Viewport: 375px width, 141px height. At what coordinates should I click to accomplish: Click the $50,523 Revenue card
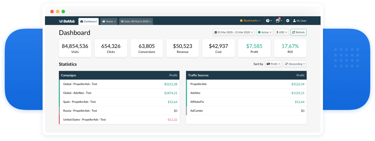point(183,48)
